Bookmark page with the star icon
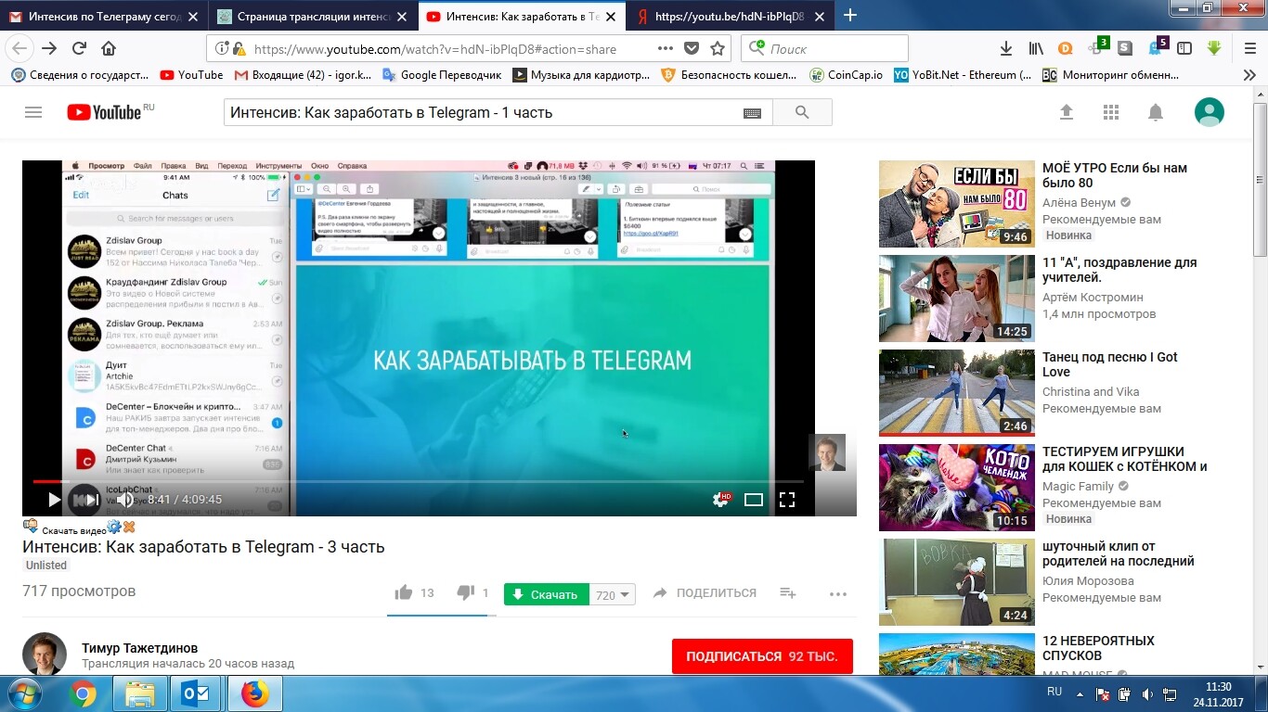 [x=718, y=49]
